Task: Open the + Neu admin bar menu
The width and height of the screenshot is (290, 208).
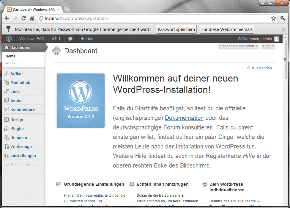Action: pyautogui.click(x=87, y=39)
